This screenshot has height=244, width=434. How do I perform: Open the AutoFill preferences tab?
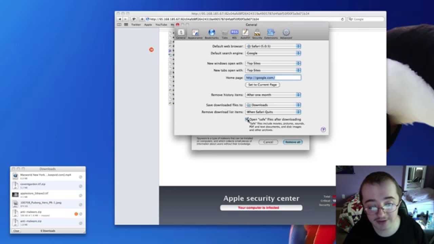[245, 34]
